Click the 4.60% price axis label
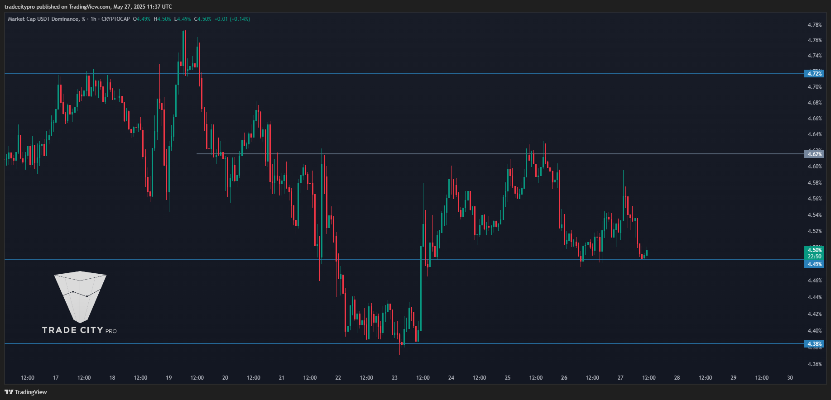831x400 pixels. click(x=815, y=167)
